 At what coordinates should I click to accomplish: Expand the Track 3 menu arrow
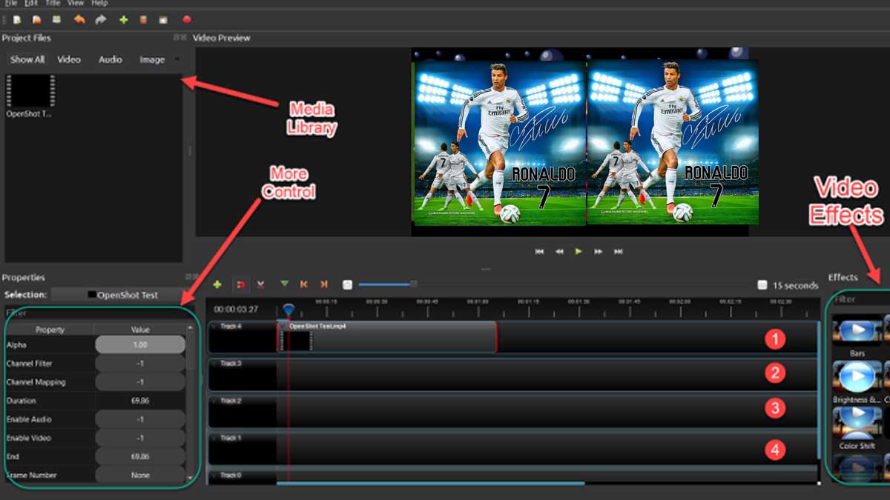pyautogui.click(x=214, y=364)
